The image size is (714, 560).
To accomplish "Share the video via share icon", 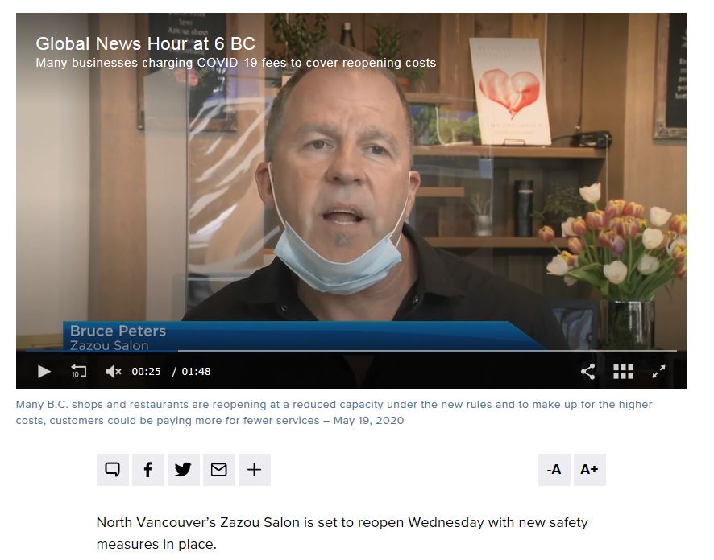I will (x=587, y=372).
